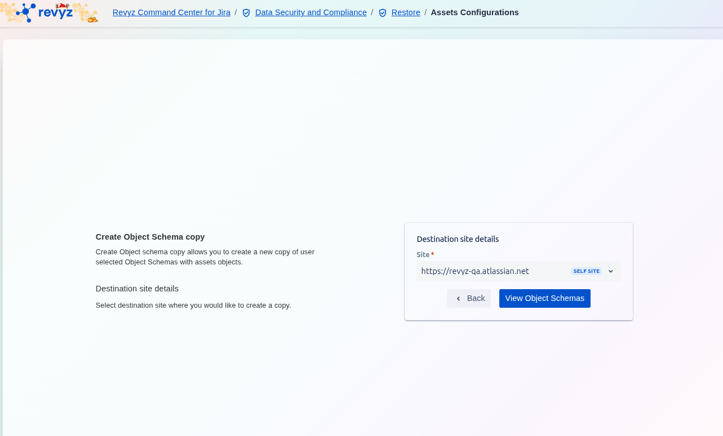723x436 pixels.
Task: Go to Data Security and Compliance breadcrumb
Action: pos(311,12)
